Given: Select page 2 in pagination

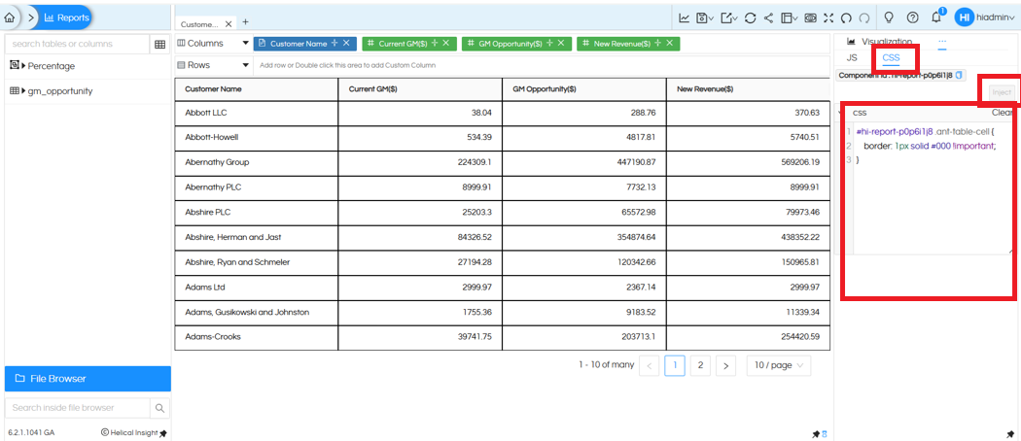Looking at the screenshot, I should (700, 365).
